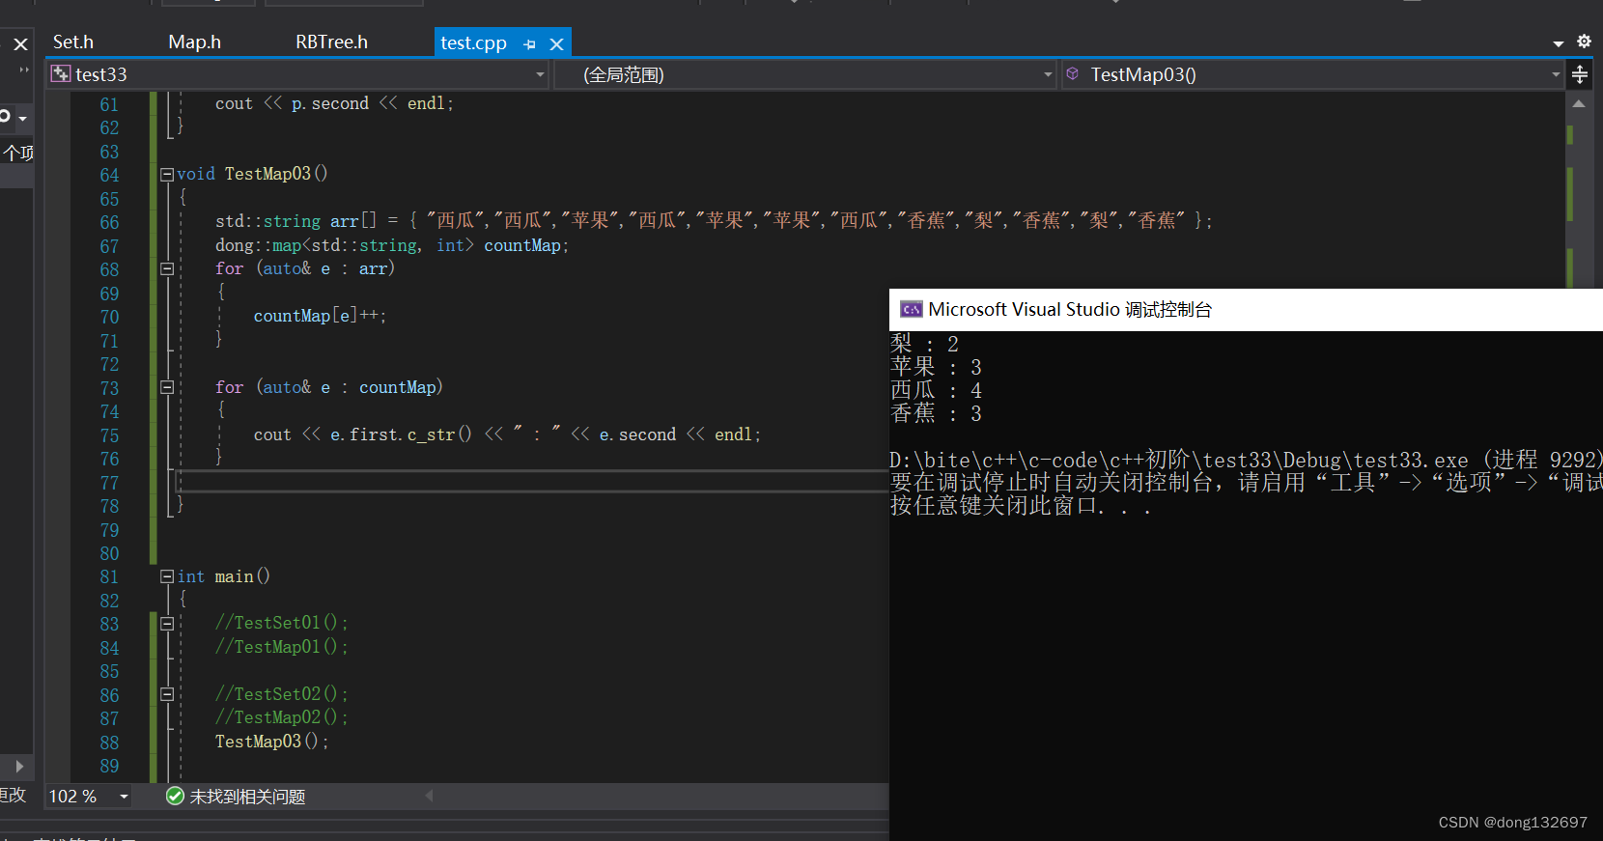Screen dimensions: 1603x841
Task: Collapse the void TestMap03() function
Action: click(x=167, y=174)
